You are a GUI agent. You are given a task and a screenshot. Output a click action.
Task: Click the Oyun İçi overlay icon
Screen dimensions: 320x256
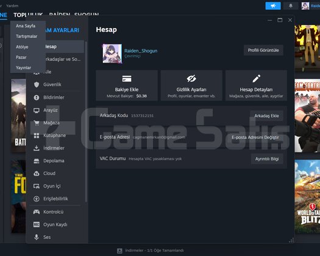37,186
